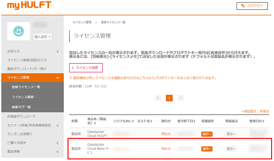Select page 1 in pagination
The width and height of the screenshot is (274, 161).
click(169, 98)
